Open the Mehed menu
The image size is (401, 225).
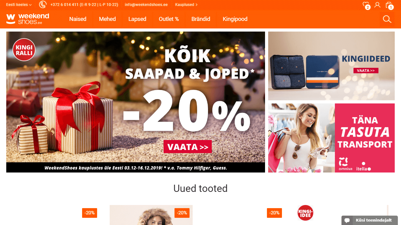pos(107,19)
